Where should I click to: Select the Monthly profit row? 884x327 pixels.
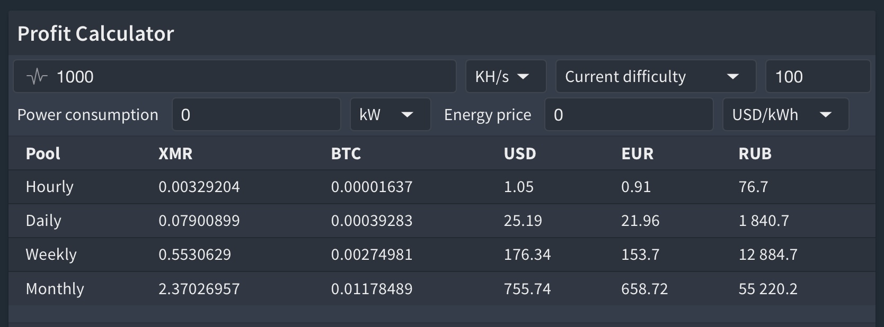[x=442, y=288]
